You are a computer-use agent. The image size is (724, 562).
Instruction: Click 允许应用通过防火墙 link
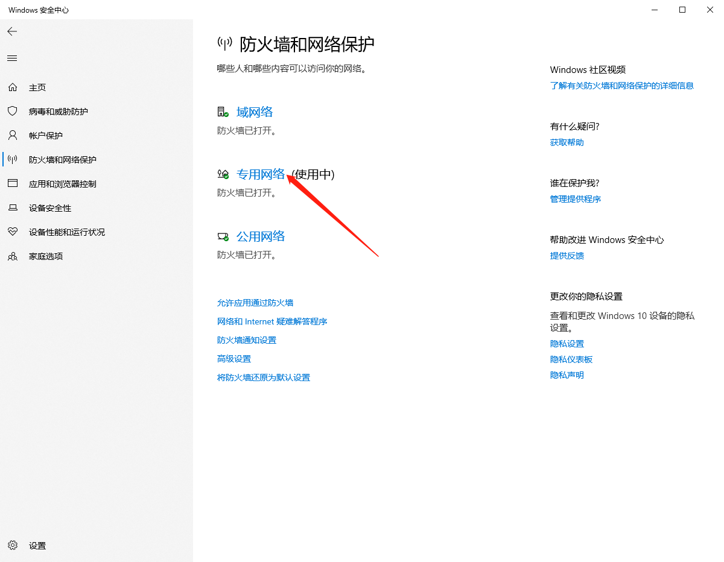tap(255, 303)
